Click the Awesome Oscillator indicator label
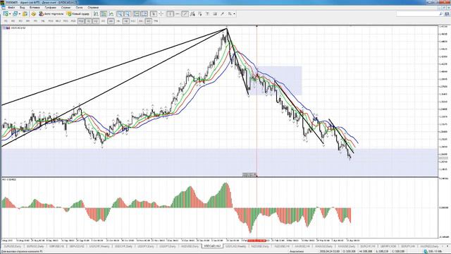 (x=9, y=179)
